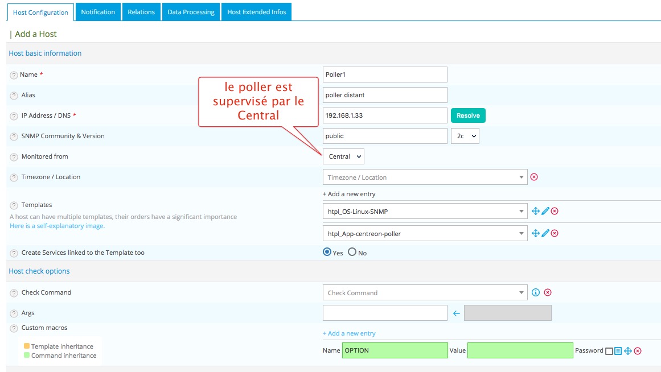Switch to the Notification tab

pos(98,12)
